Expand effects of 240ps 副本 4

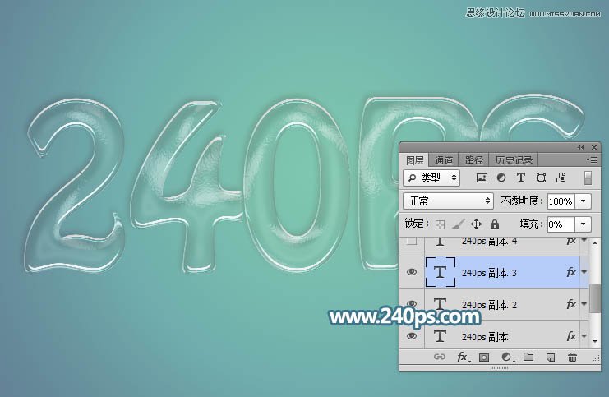[584, 241]
